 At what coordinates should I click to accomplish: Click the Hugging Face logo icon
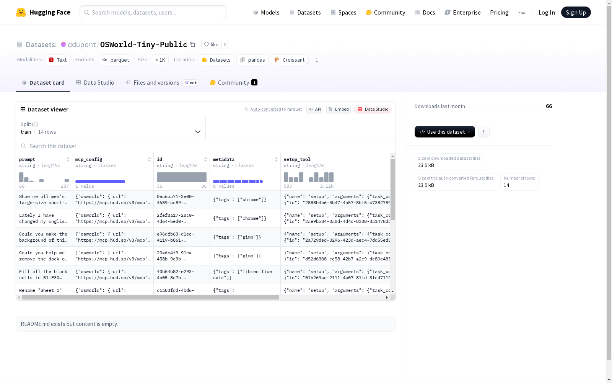pos(21,12)
